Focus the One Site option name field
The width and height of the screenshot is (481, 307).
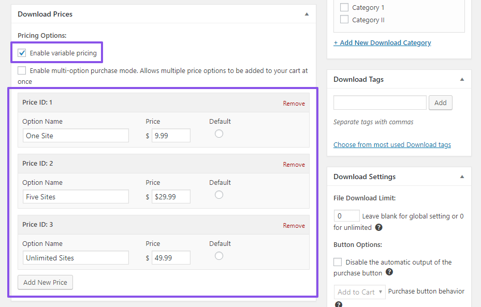tap(76, 136)
